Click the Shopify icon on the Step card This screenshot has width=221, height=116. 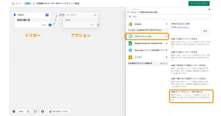pos(95,15)
